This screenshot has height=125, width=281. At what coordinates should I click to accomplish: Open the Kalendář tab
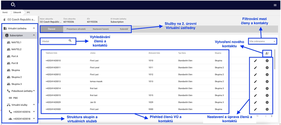click(124, 29)
